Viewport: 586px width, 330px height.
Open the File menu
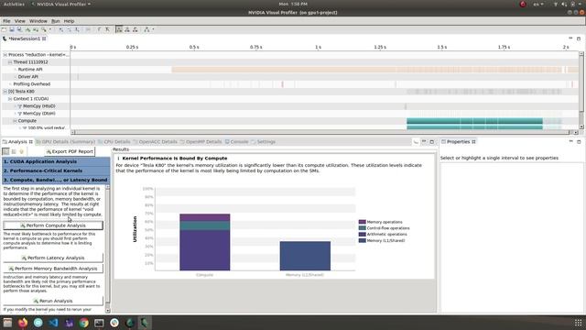(6, 21)
